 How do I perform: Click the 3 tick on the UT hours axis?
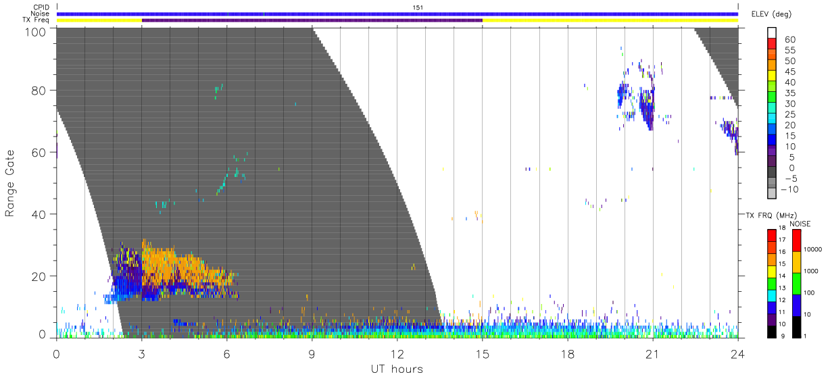click(x=142, y=353)
